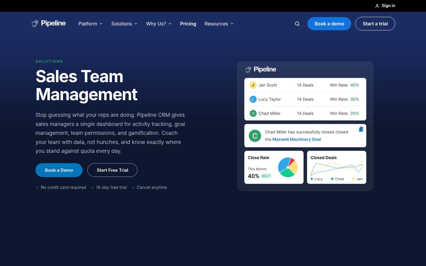Click the search magnifier icon
The width and height of the screenshot is (426, 266).
pyautogui.click(x=297, y=24)
